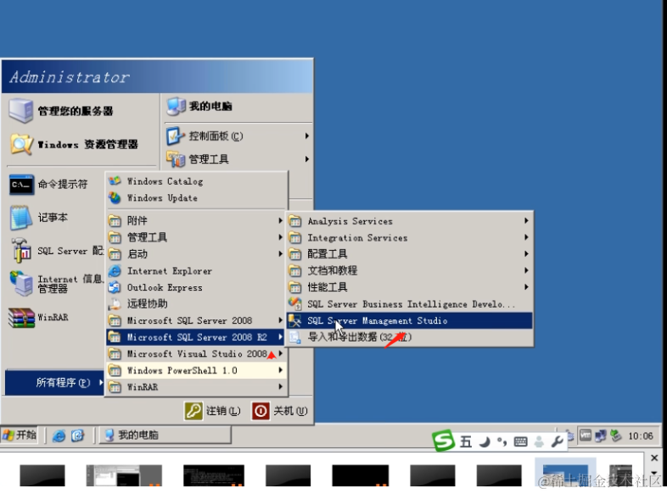This screenshot has width=667, height=494.
Task: Open the input method soft keyboard icon
Action: click(x=521, y=442)
